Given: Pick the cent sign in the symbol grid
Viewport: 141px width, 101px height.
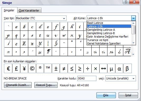Looking at the screenshot, I should [x=16, y=43].
